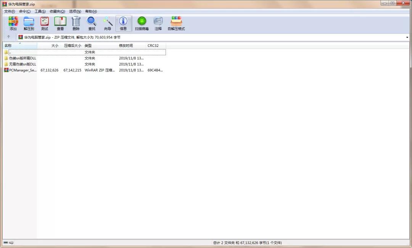Open the Favorites (收藏夹) menu

[x=57, y=11]
